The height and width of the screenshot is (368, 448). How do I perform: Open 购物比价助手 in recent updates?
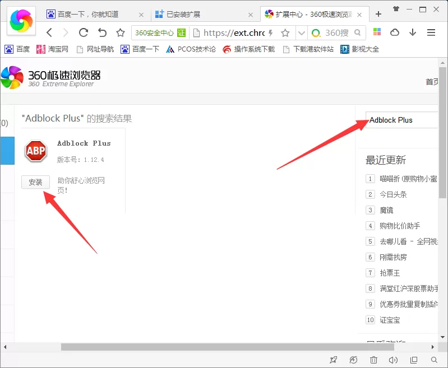coord(400,226)
